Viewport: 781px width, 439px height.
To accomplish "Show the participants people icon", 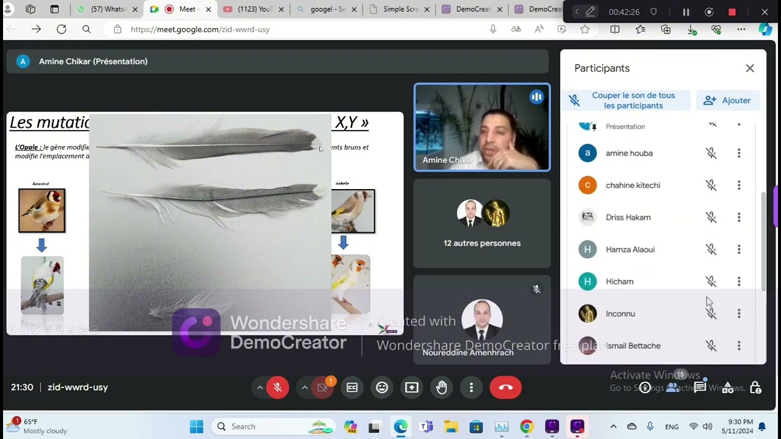I will coord(672,388).
